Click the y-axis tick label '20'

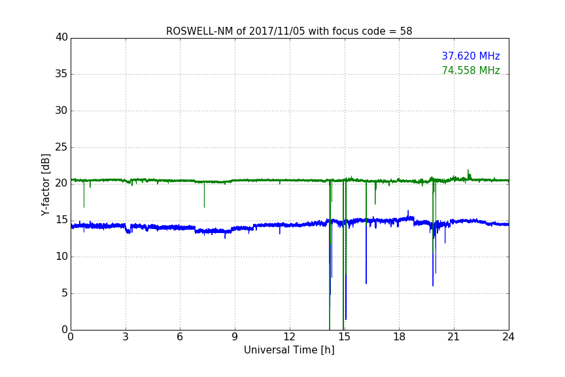pos(61,183)
